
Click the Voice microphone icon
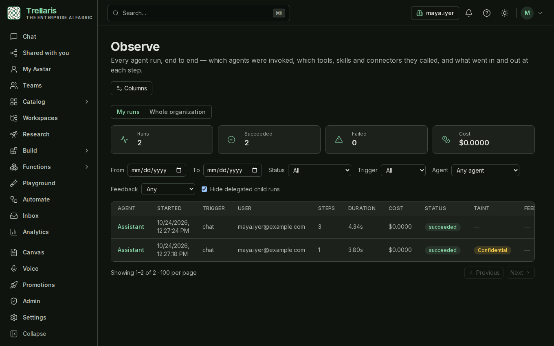tap(14, 269)
